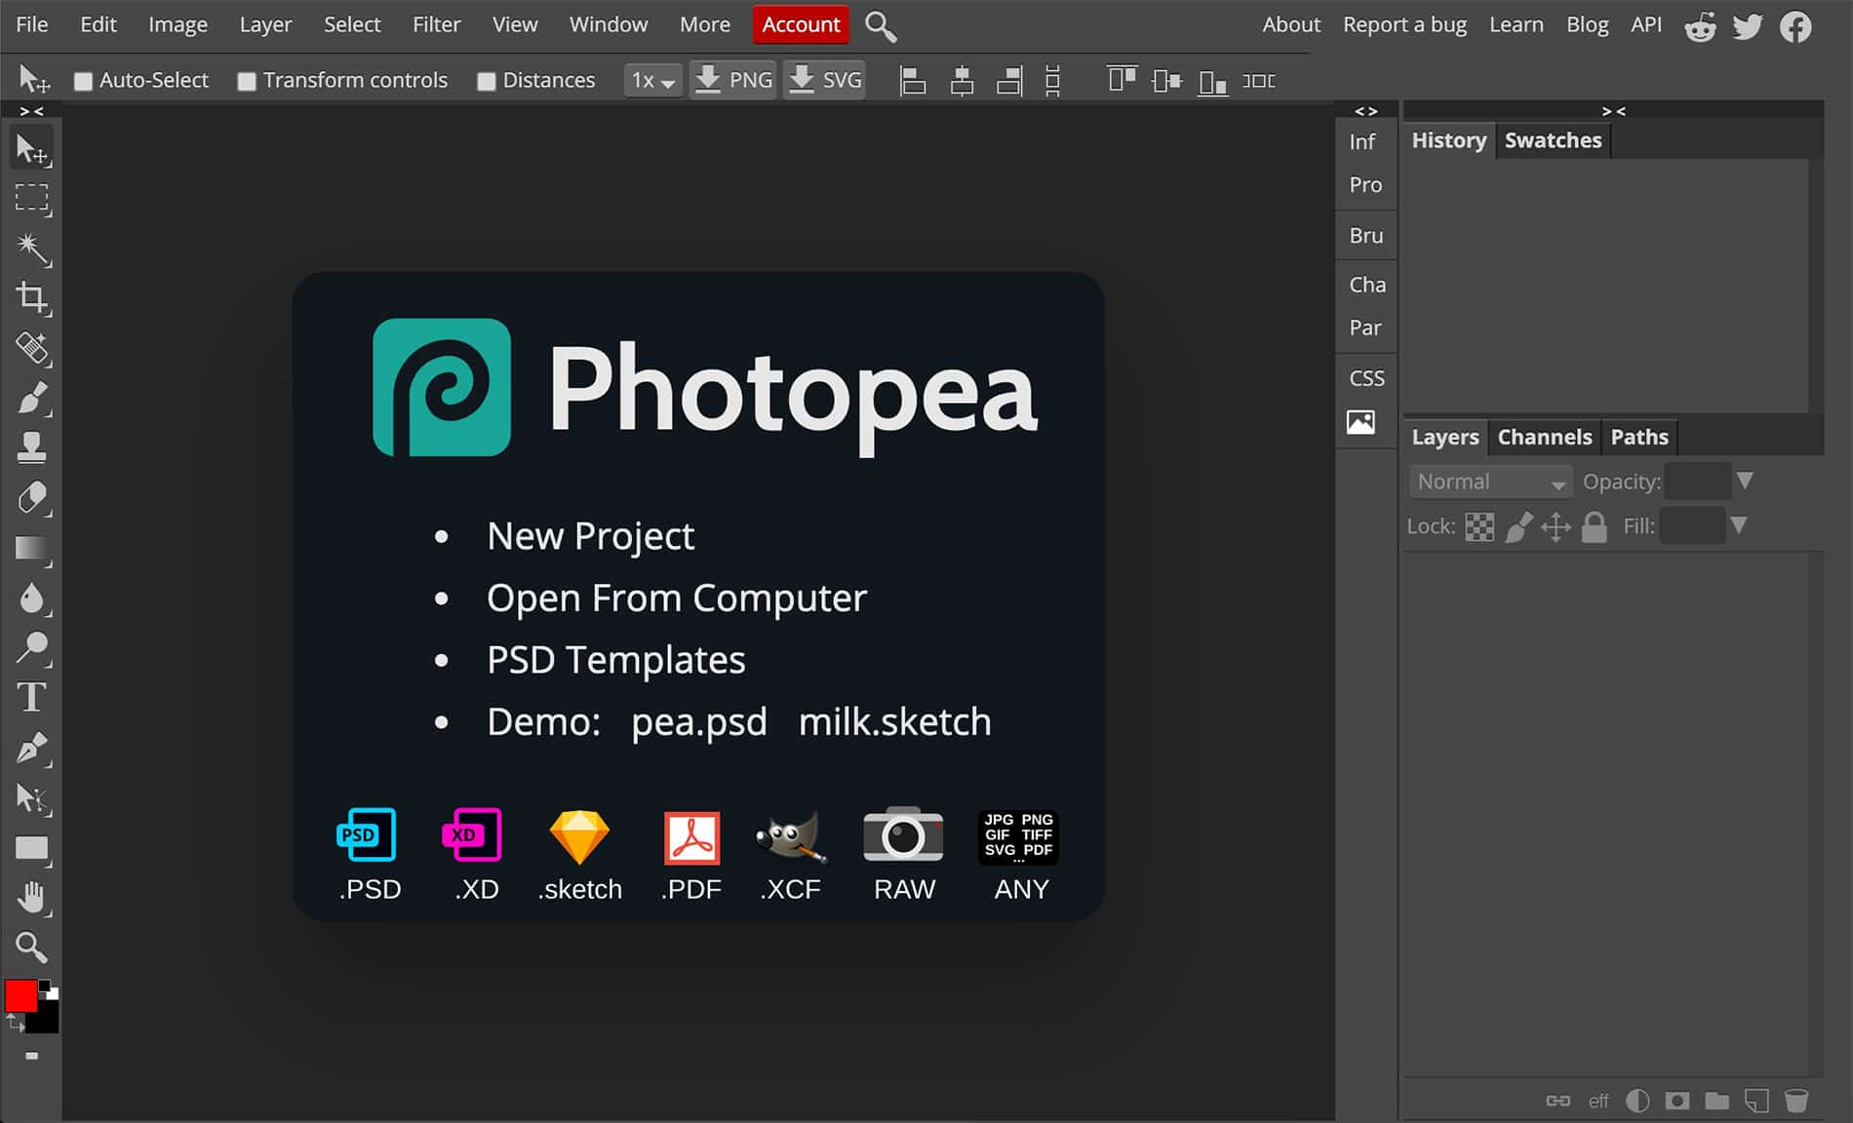The height and width of the screenshot is (1123, 1853).
Task: Select the Type text tool
Action: [32, 698]
